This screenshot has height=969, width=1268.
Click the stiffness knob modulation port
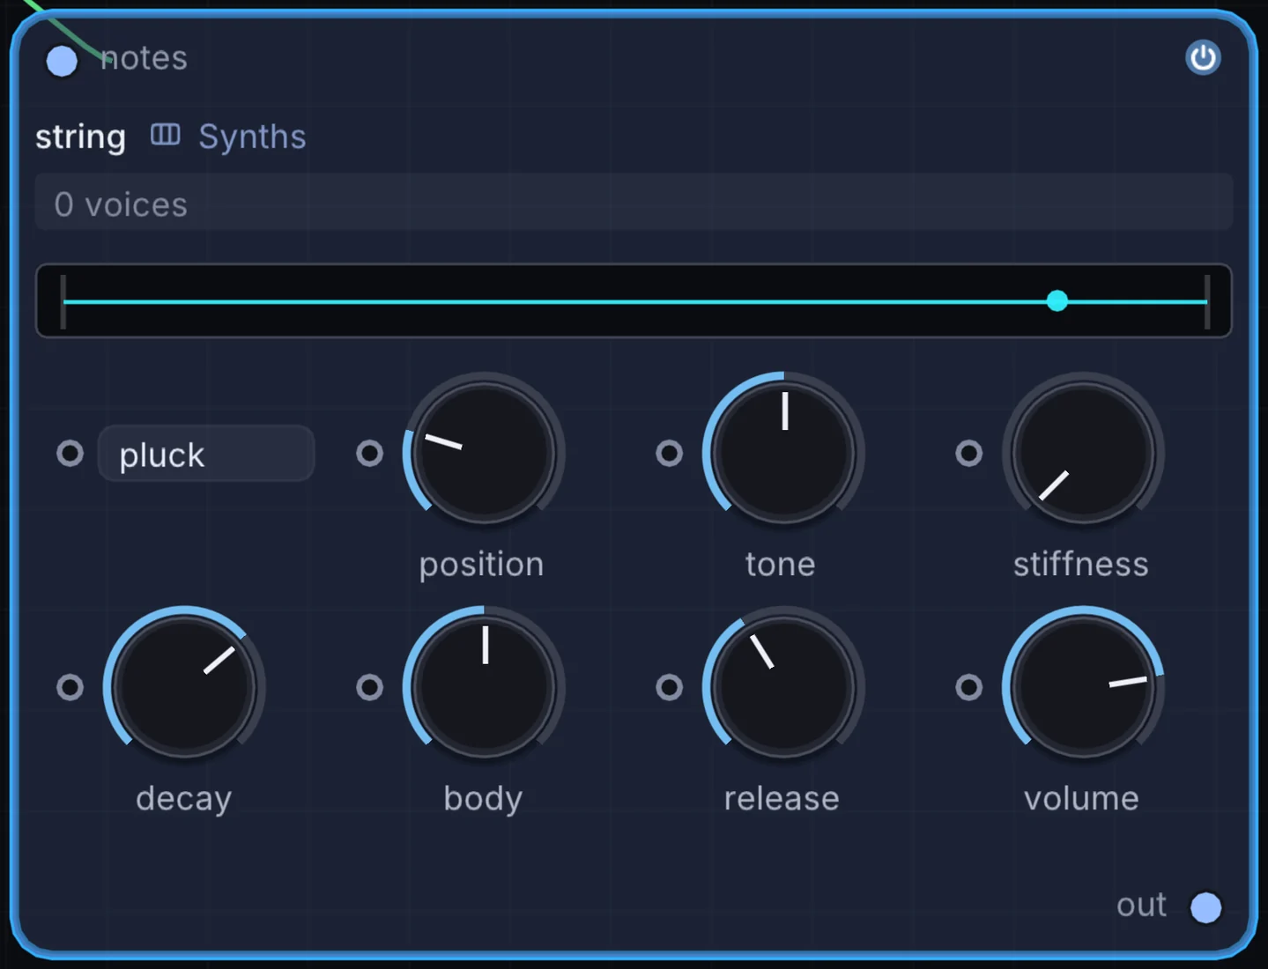pyautogui.click(x=968, y=454)
